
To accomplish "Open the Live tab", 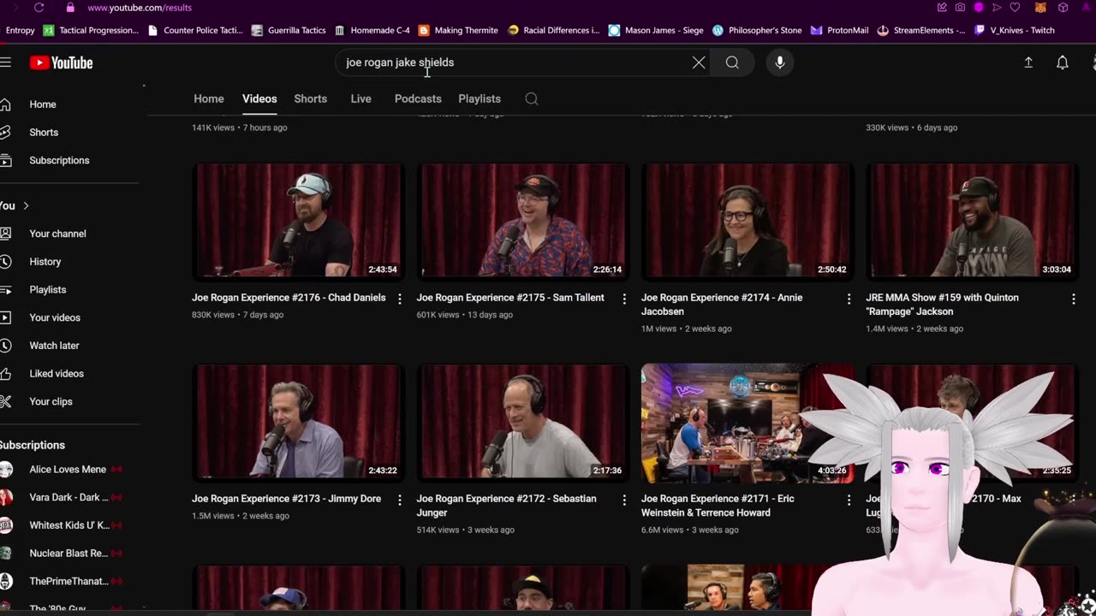I will (360, 98).
